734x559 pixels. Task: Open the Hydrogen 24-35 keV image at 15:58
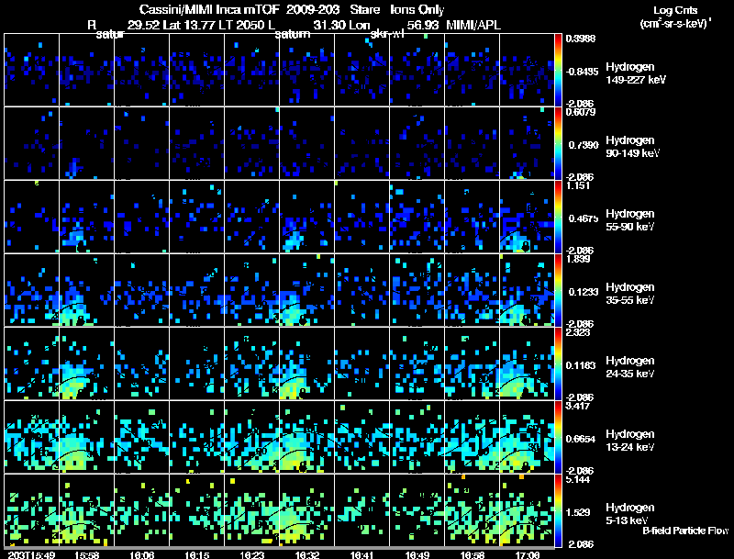86,363
